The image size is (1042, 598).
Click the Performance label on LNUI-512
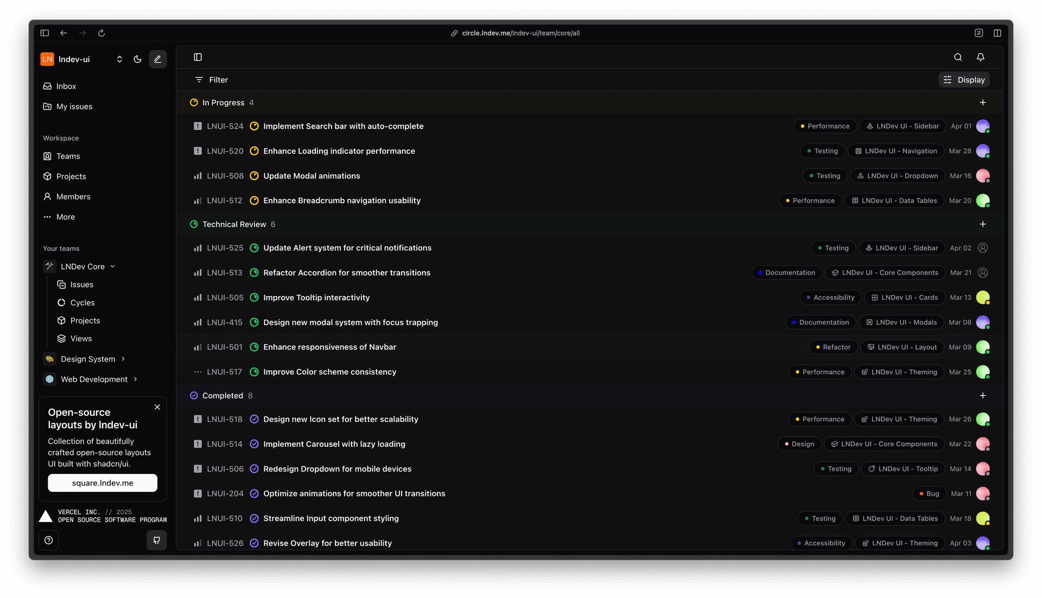point(810,201)
